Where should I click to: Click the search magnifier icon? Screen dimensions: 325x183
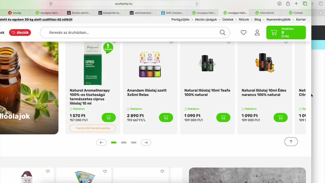click(222, 33)
